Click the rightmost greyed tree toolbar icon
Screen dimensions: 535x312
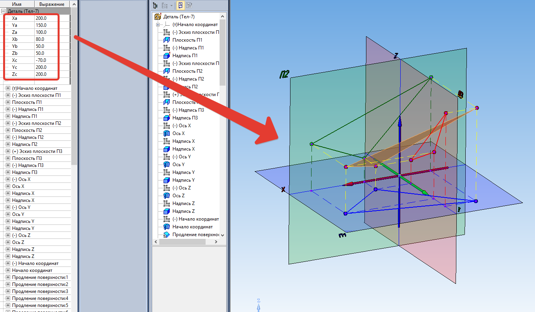(x=189, y=5)
